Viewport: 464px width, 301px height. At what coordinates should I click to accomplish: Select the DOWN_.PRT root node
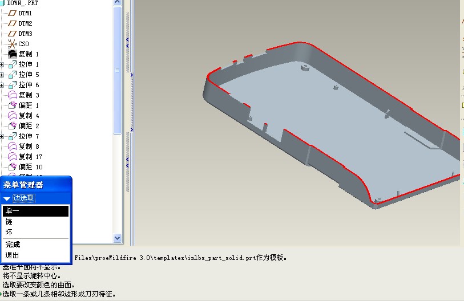point(22,3)
